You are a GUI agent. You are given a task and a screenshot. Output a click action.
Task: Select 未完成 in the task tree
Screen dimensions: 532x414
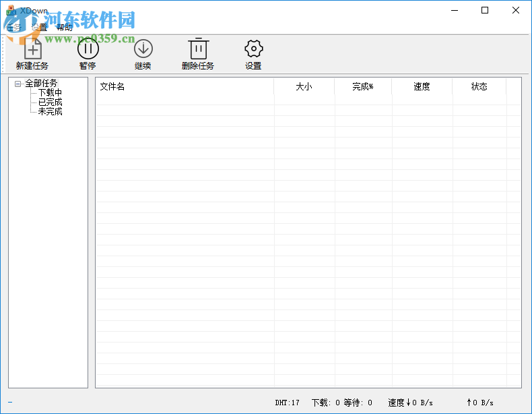point(50,111)
